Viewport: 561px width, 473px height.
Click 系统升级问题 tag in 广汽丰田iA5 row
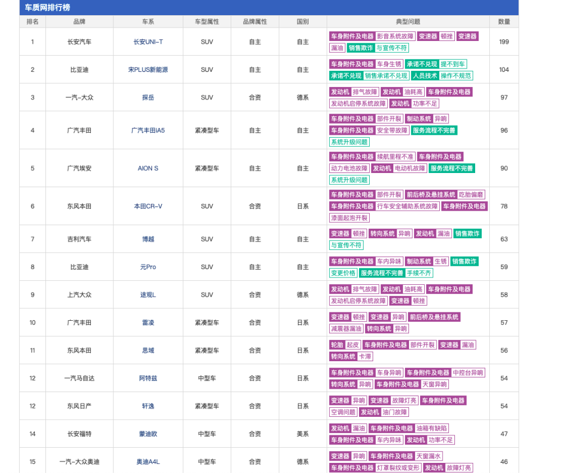[x=349, y=142]
